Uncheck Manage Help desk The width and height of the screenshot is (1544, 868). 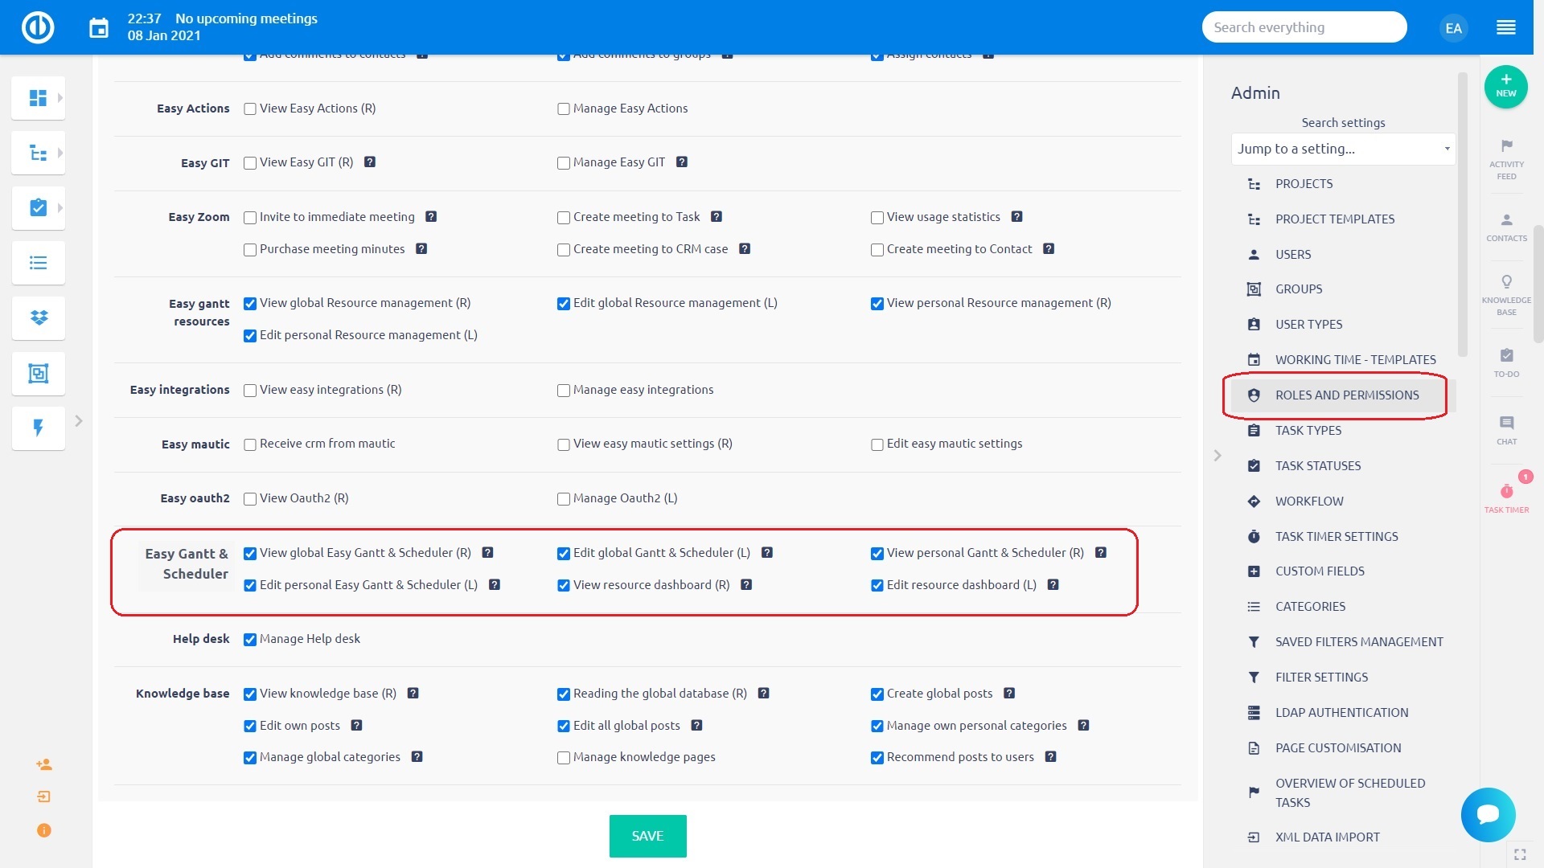tap(250, 640)
